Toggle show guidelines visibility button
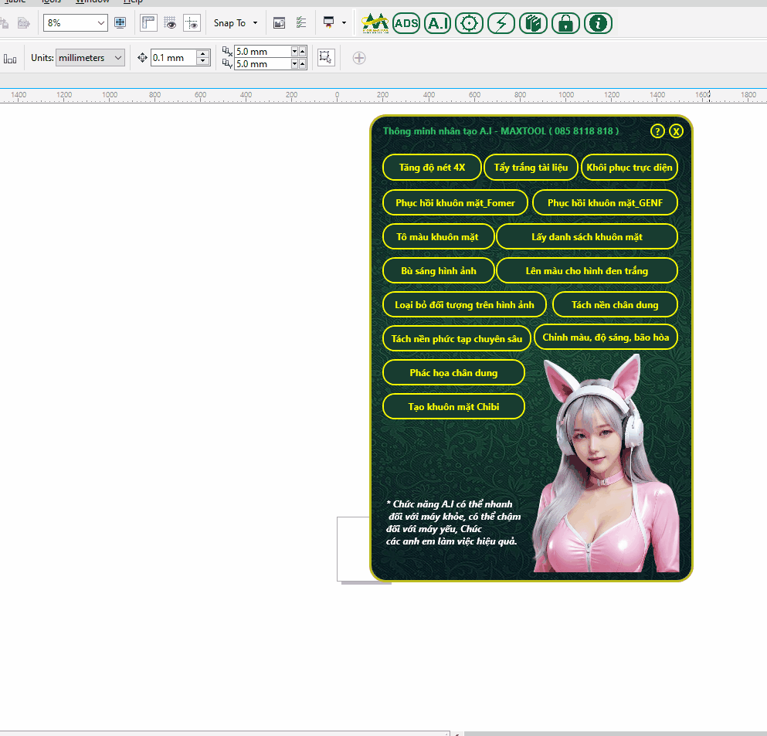The image size is (767, 736). [x=192, y=23]
